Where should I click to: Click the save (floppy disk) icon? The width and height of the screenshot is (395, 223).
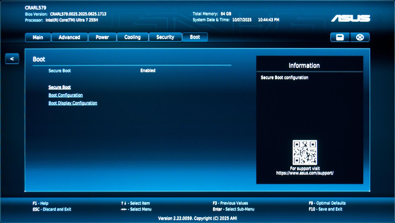tap(340, 37)
